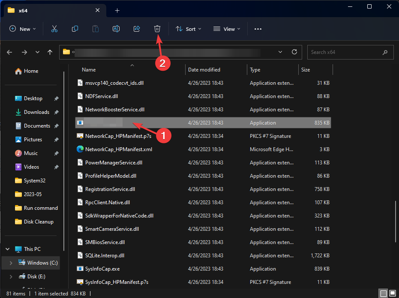The image size is (399, 298).
Task: Click the Cut icon in the toolbar
Action: (x=54, y=29)
